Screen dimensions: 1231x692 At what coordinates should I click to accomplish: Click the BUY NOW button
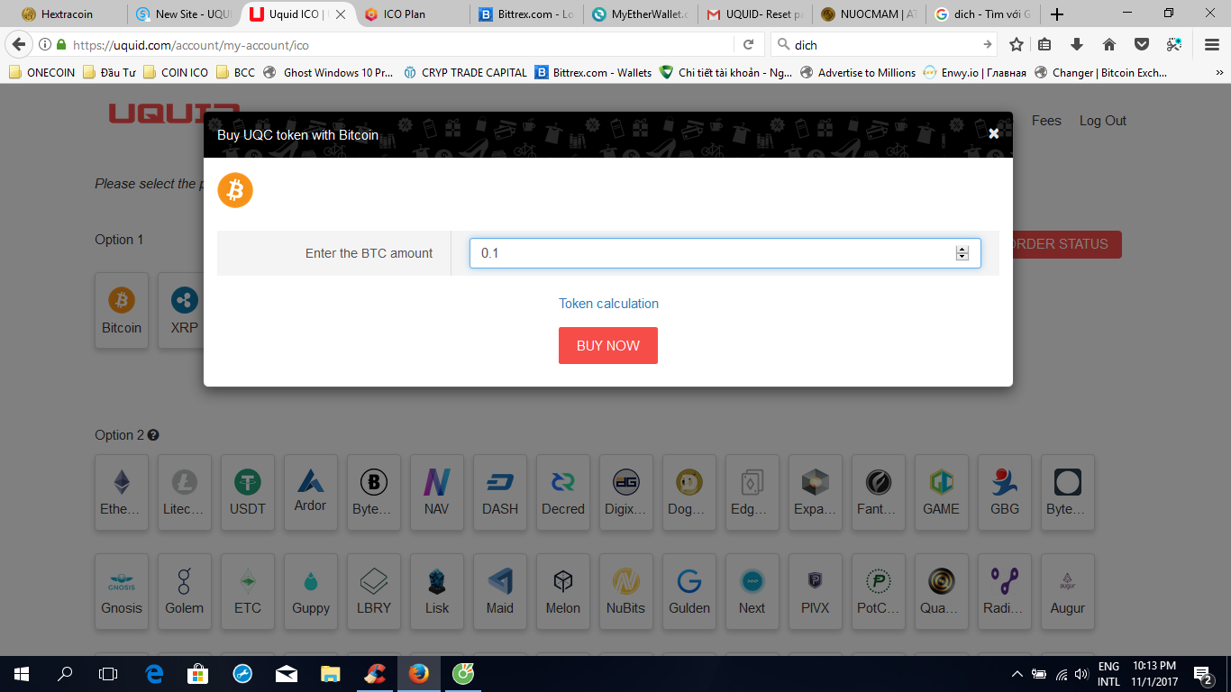(608, 345)
